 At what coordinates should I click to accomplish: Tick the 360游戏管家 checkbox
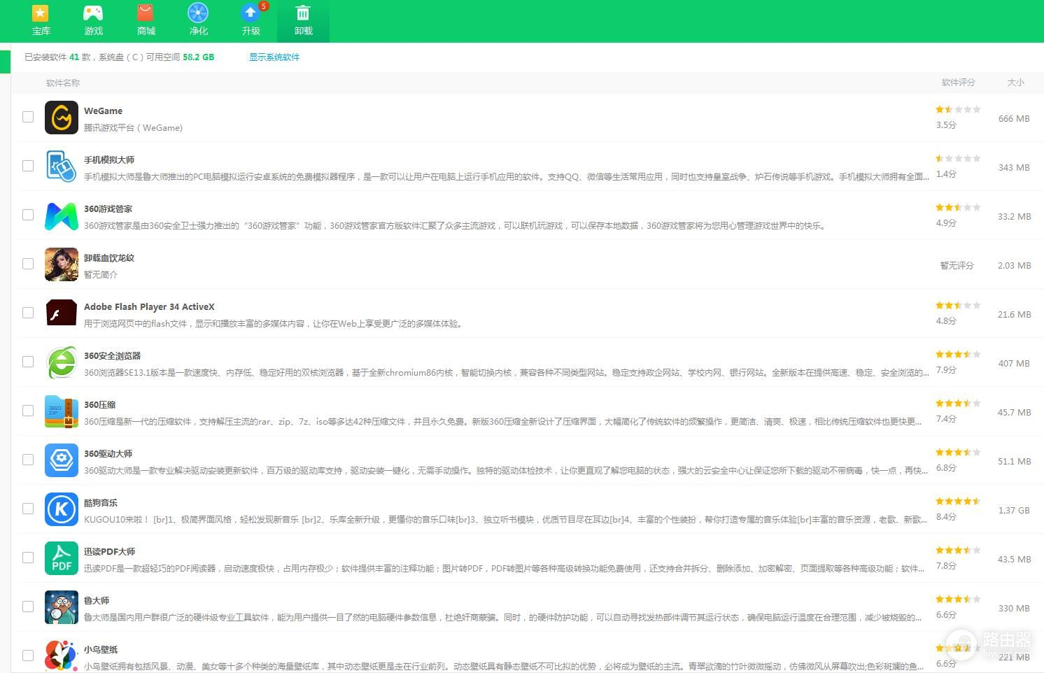coord(28,215)
